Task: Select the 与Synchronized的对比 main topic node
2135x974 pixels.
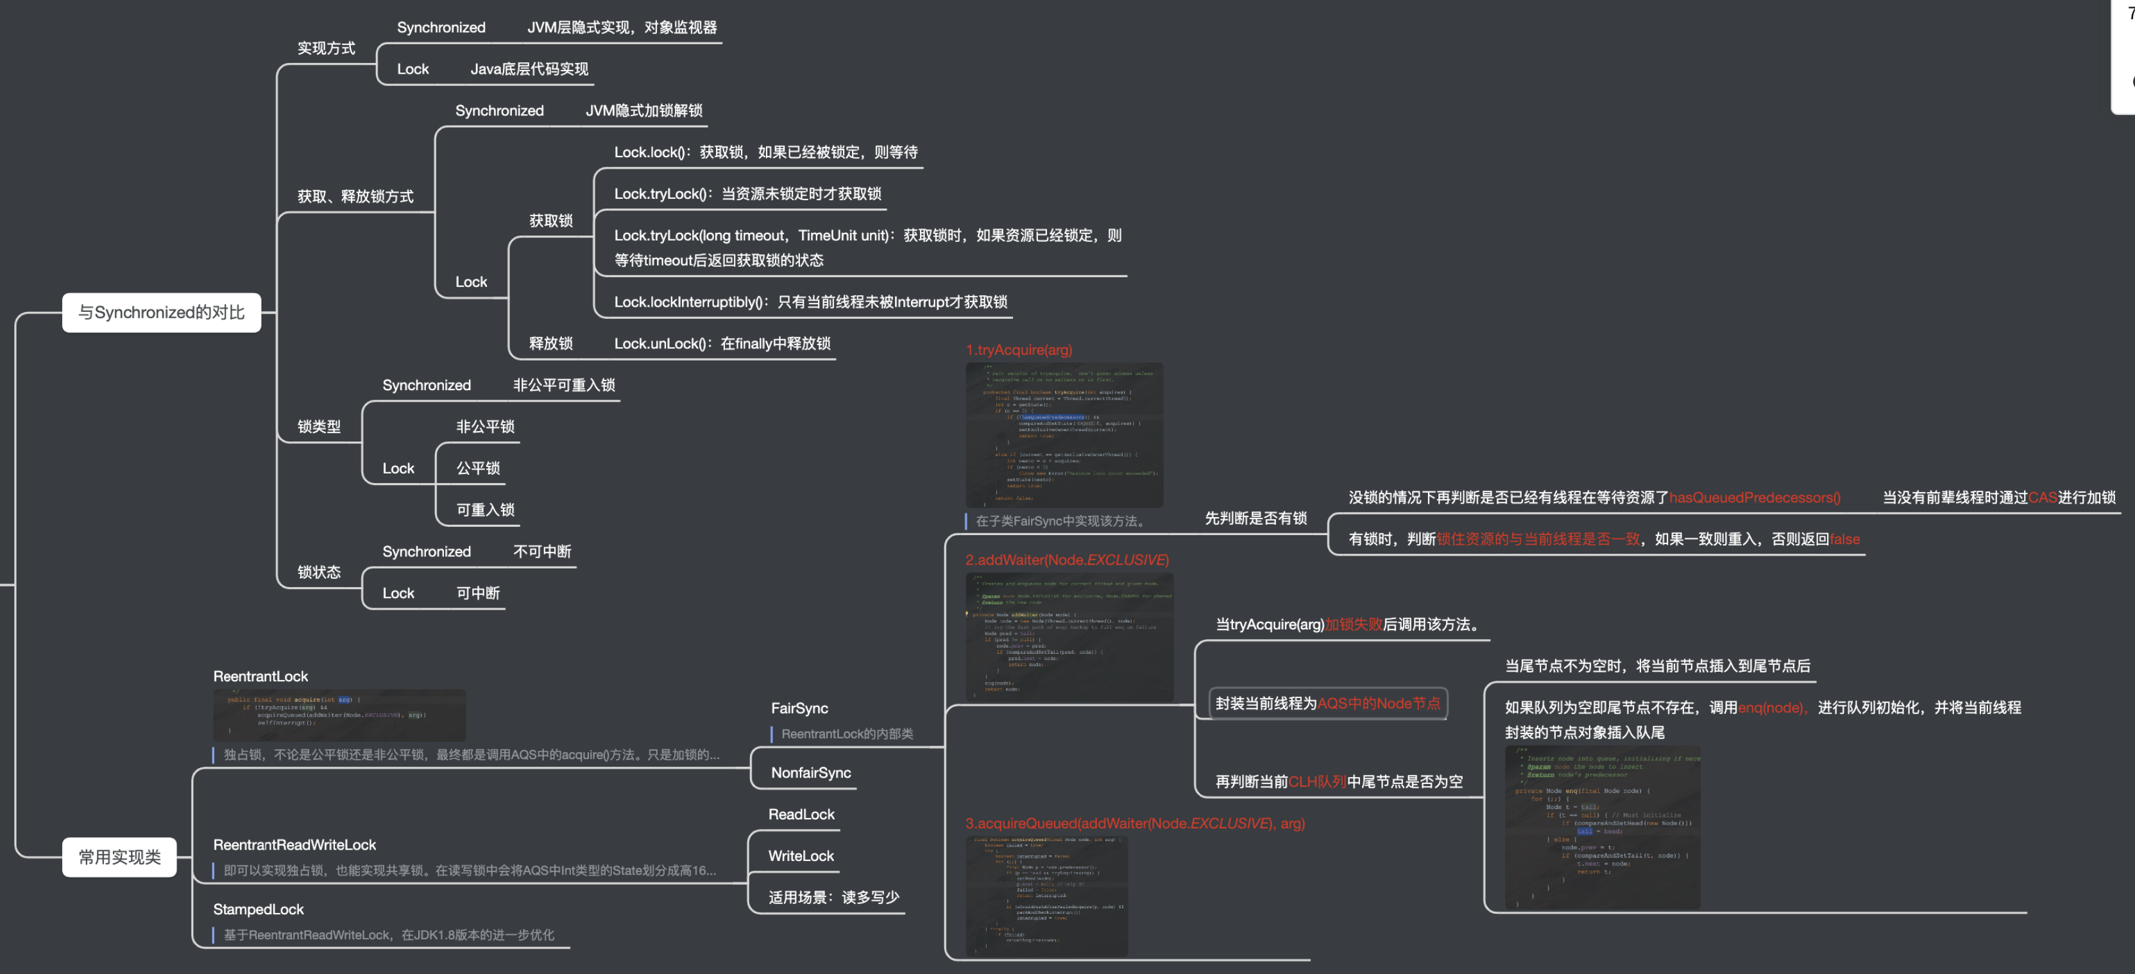Action: (162, 312)
